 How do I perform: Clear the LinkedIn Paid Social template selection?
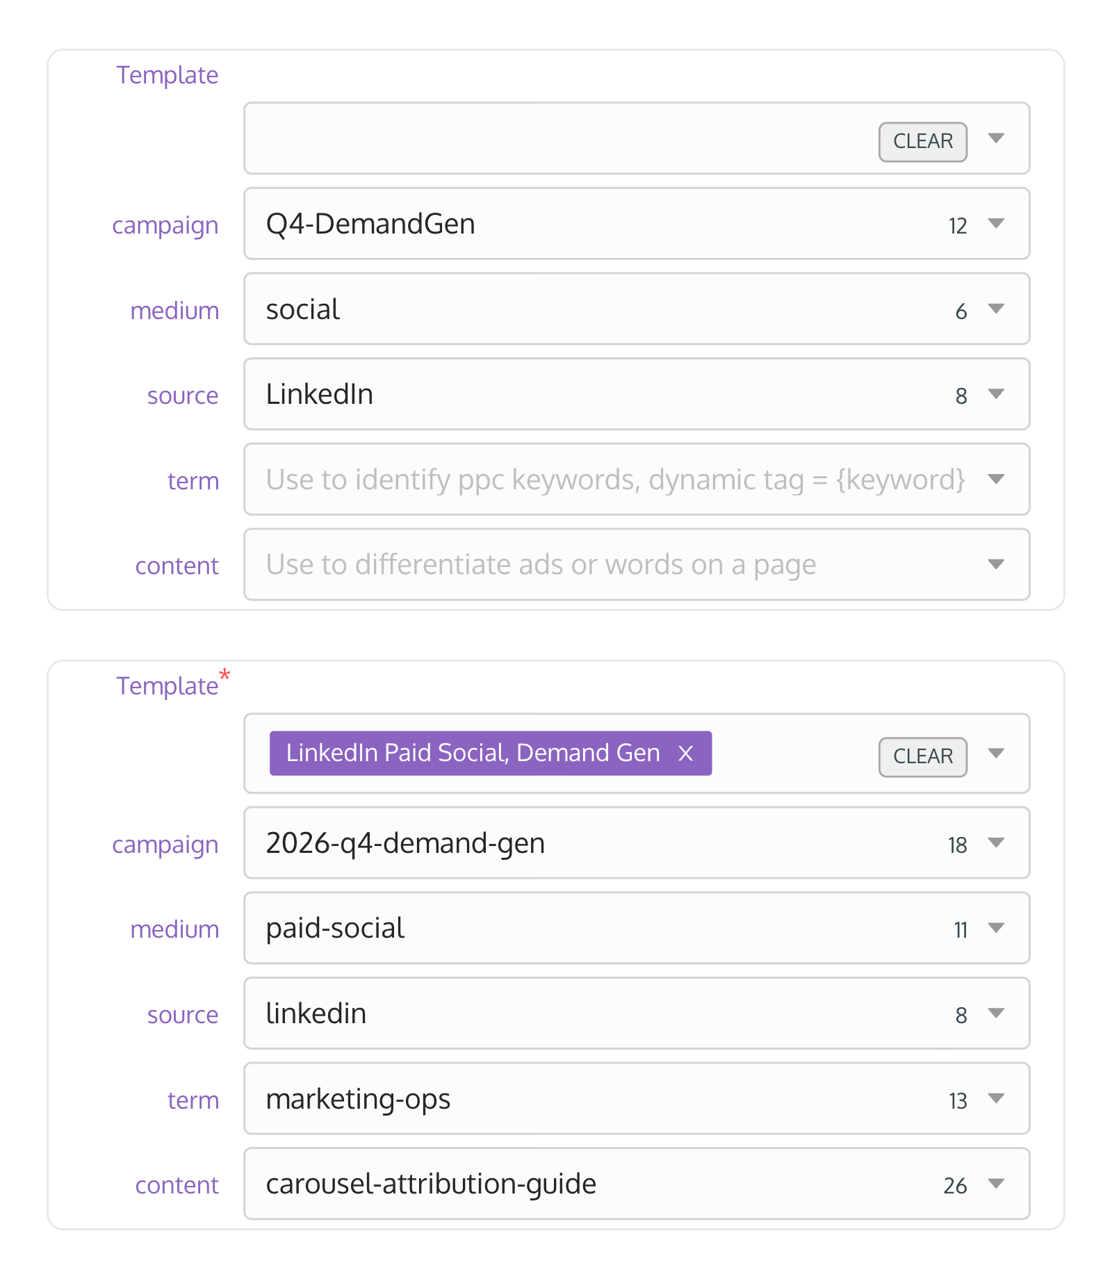[x=922, y=757]
